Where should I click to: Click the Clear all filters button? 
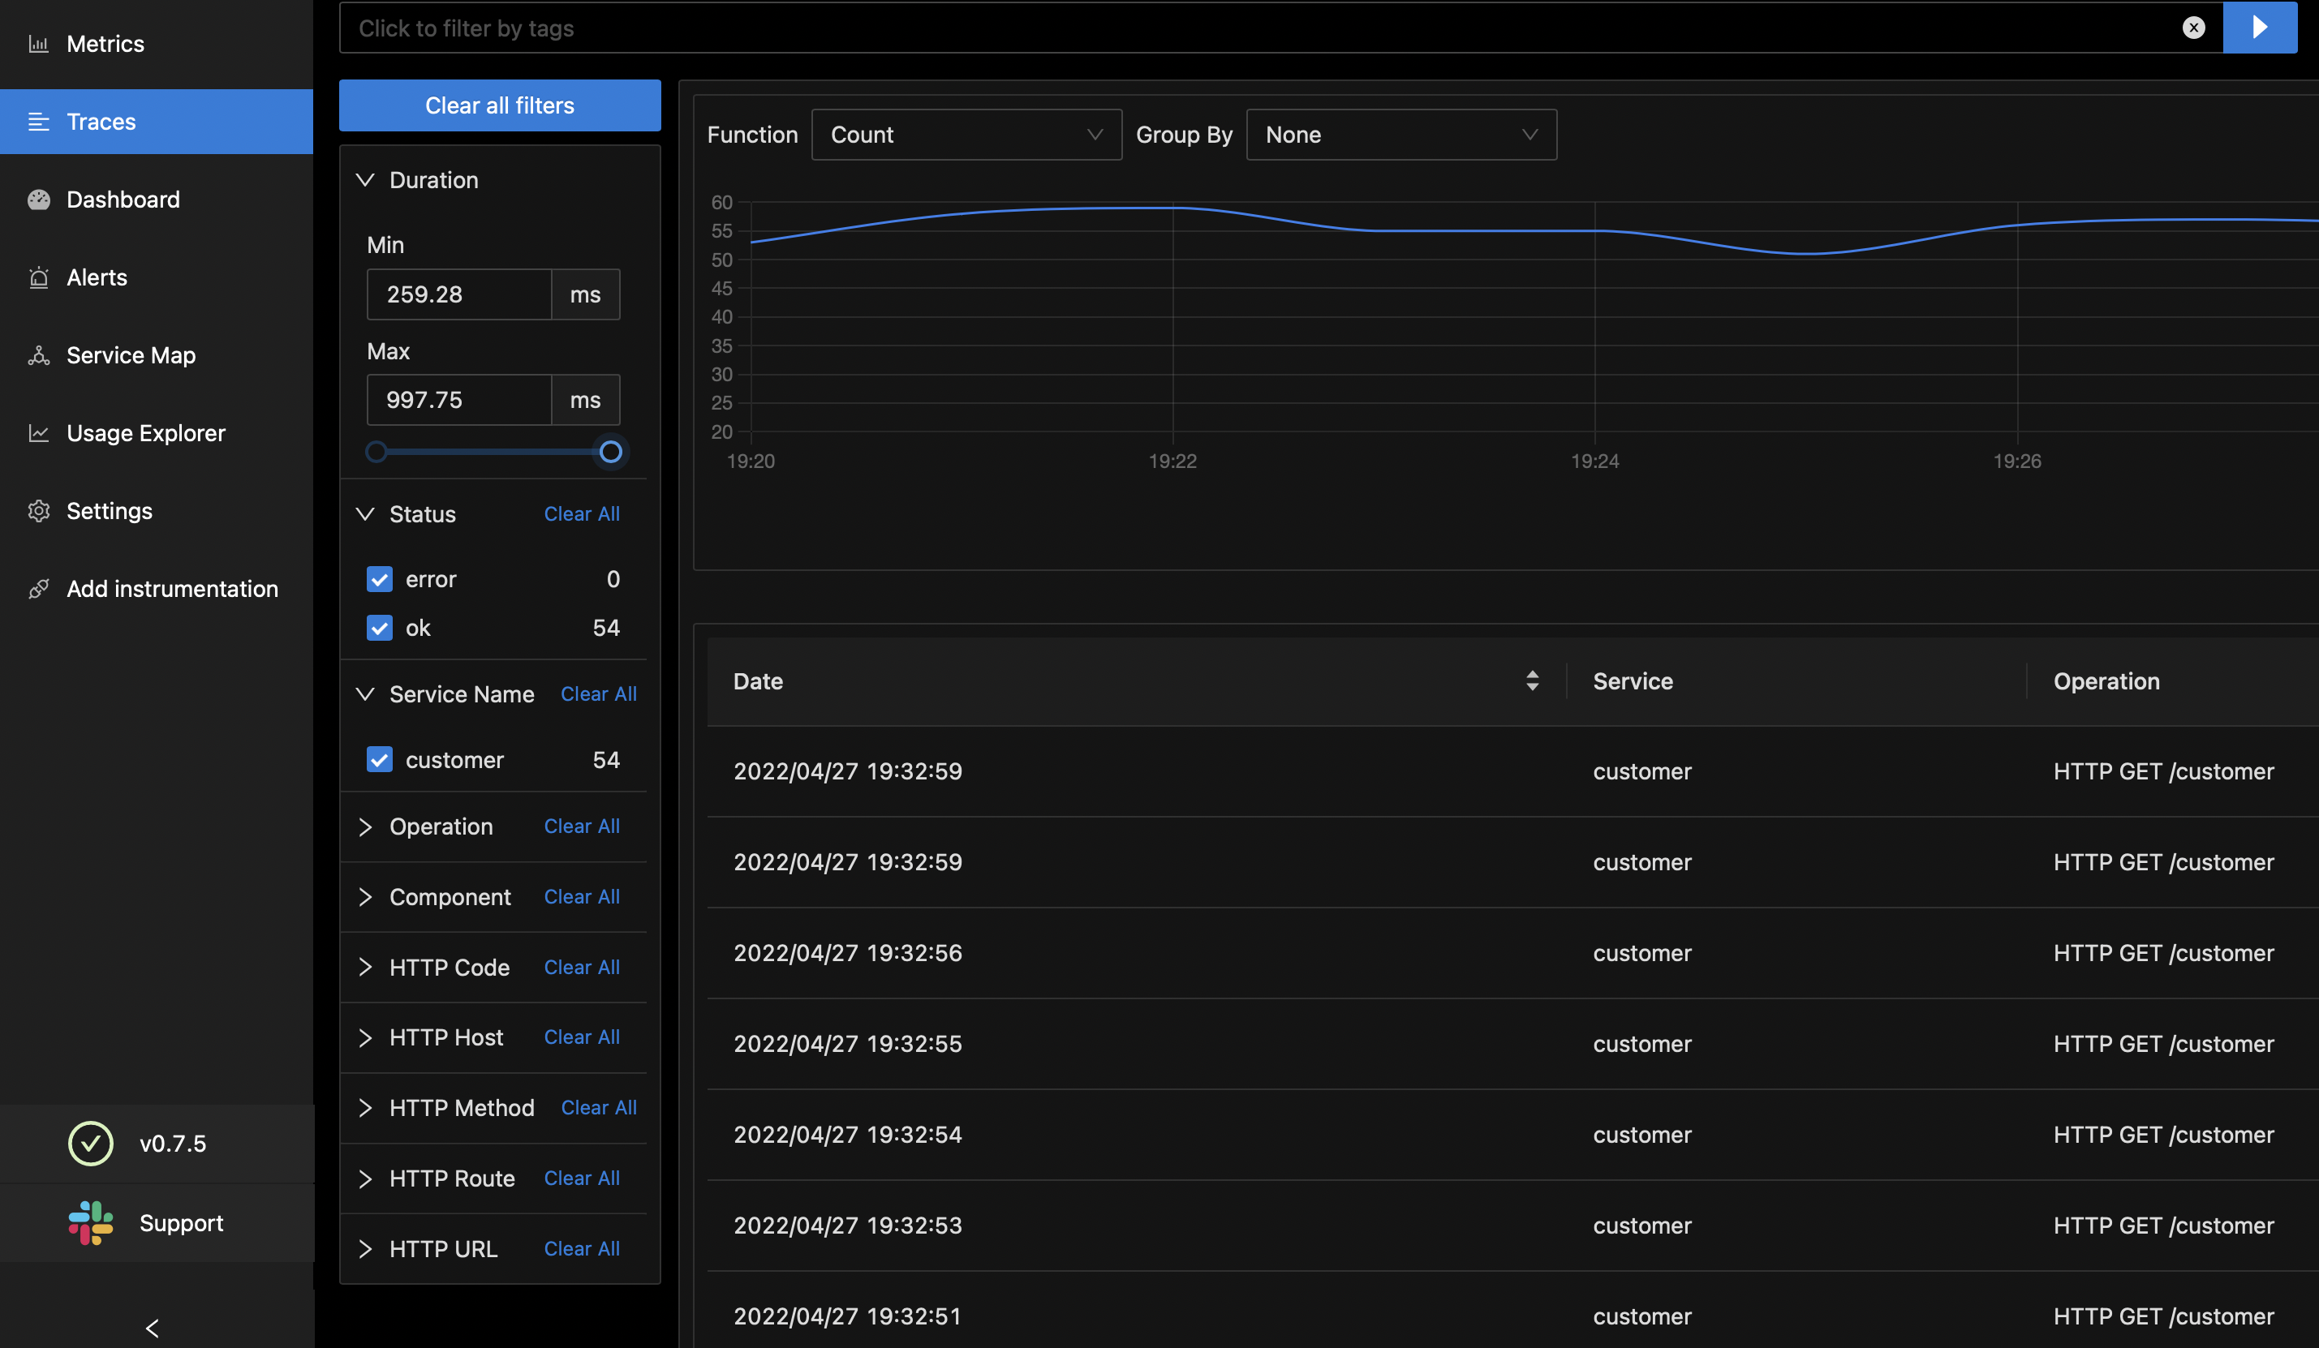point(500,105)
